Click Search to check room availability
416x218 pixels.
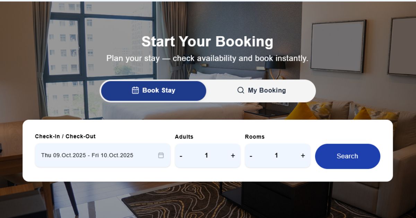coord(347,156)
